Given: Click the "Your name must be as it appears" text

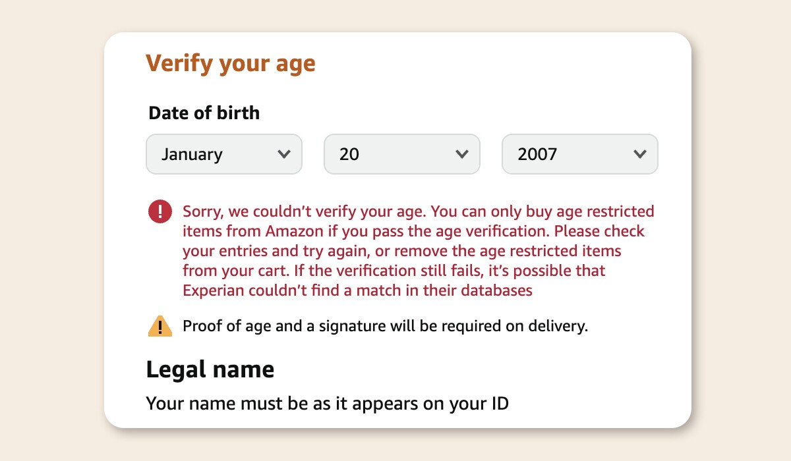Looking at the screenshot, I should [x=327, y=403].
